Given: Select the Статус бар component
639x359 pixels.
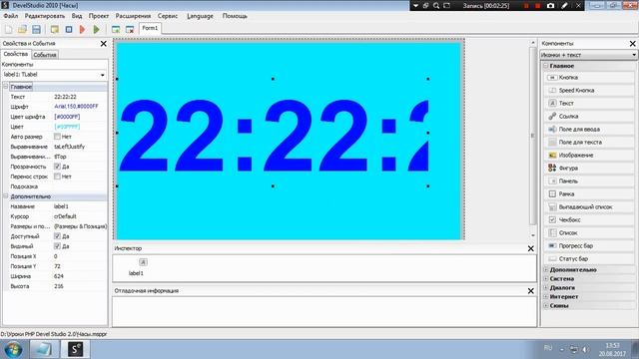Looking at the screenshot, I should click(x=588, y=259).
